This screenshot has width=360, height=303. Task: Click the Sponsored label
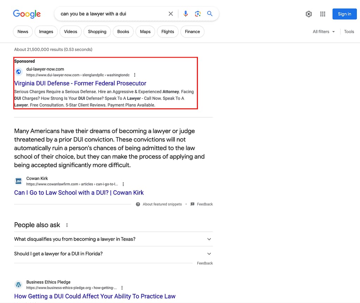click(25, 61)
